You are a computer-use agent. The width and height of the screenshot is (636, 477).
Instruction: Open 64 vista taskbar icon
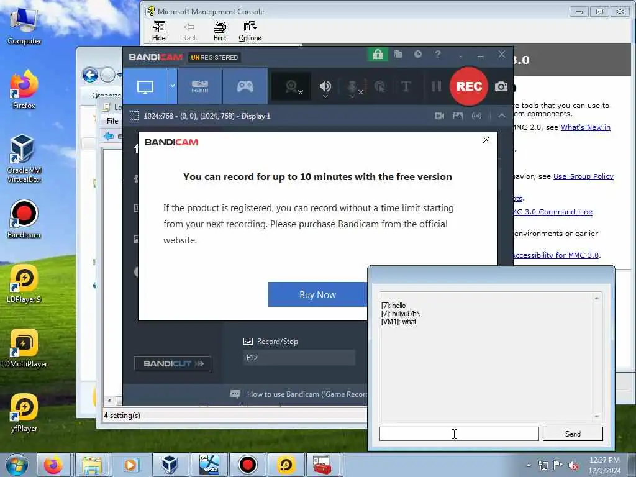click(x=209, y=465)
